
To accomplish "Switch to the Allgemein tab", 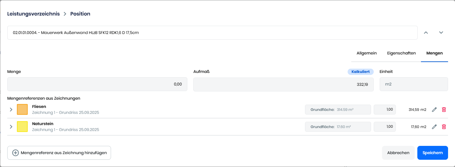I will pos(366,53).
